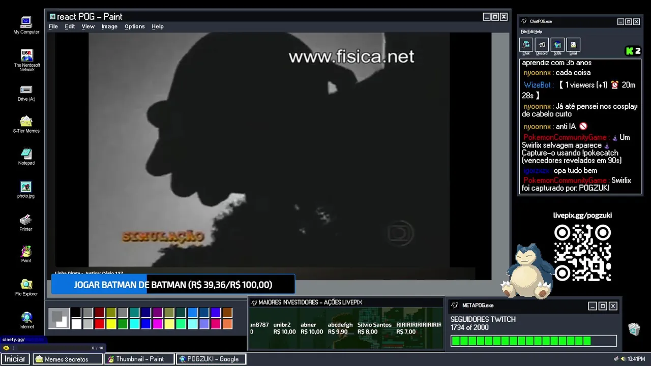Launch the Notepad desktop icon
This screenshot has width=651, height=366.
(26, 157)
